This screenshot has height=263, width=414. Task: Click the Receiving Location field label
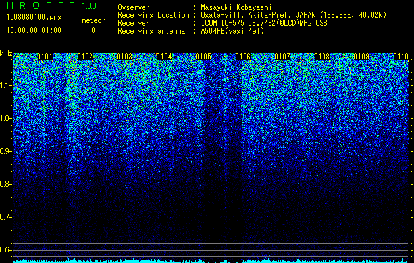point(153,15)
